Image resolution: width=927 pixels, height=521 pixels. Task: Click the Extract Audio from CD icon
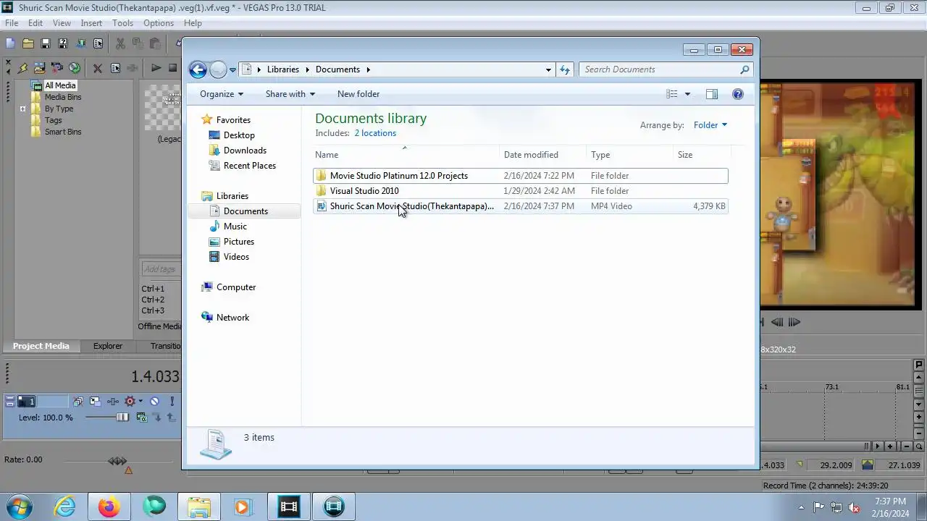point(75,68)
